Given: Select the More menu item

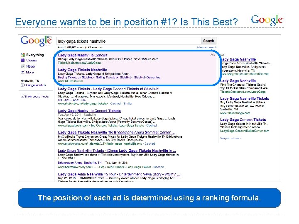Looking at the screenshot, I should point(30,72).
